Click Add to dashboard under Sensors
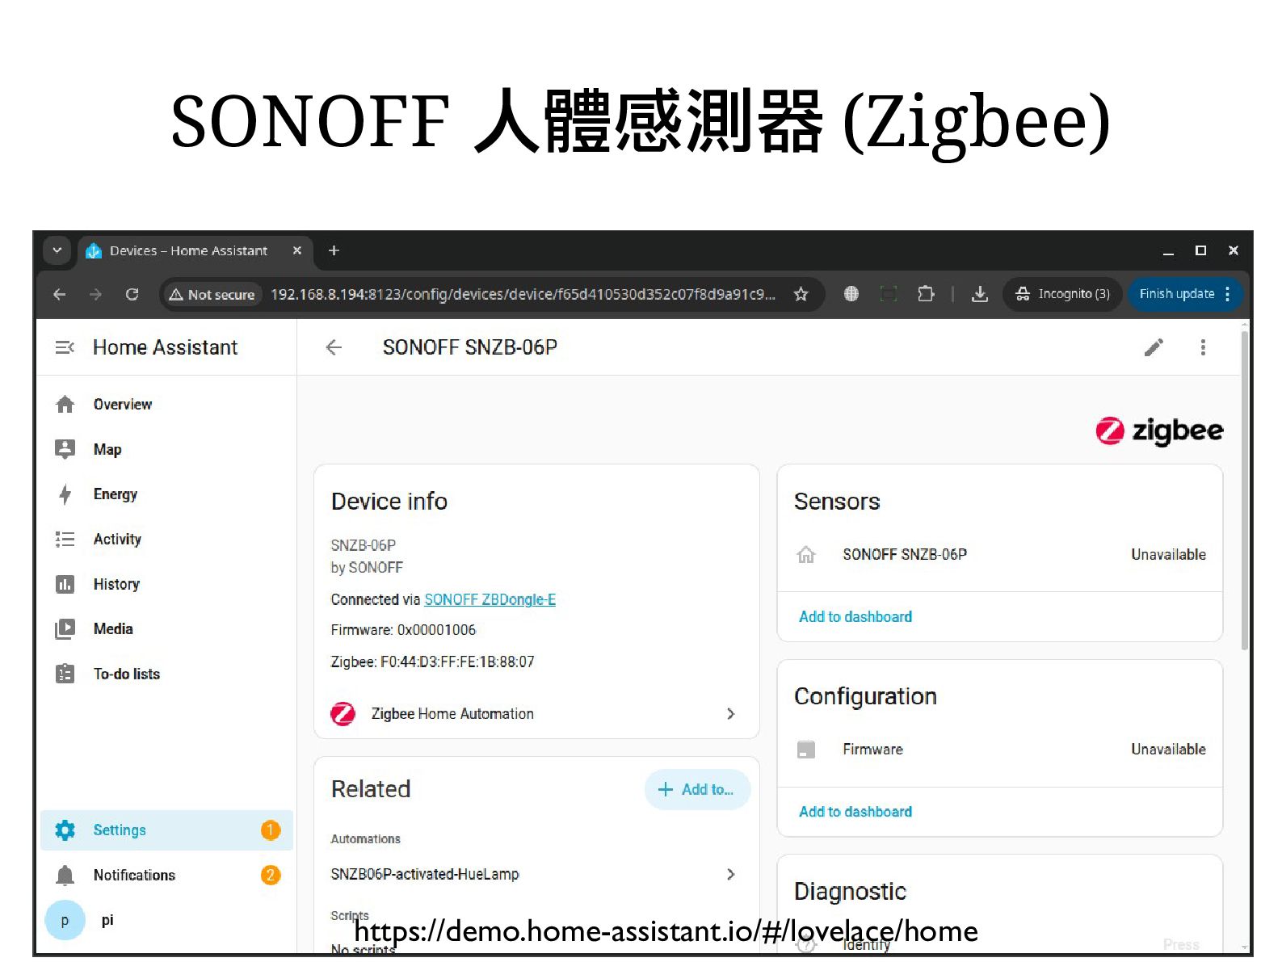Image resolution: width=1282 pixels, height=962 pixels. click(855, 617)
